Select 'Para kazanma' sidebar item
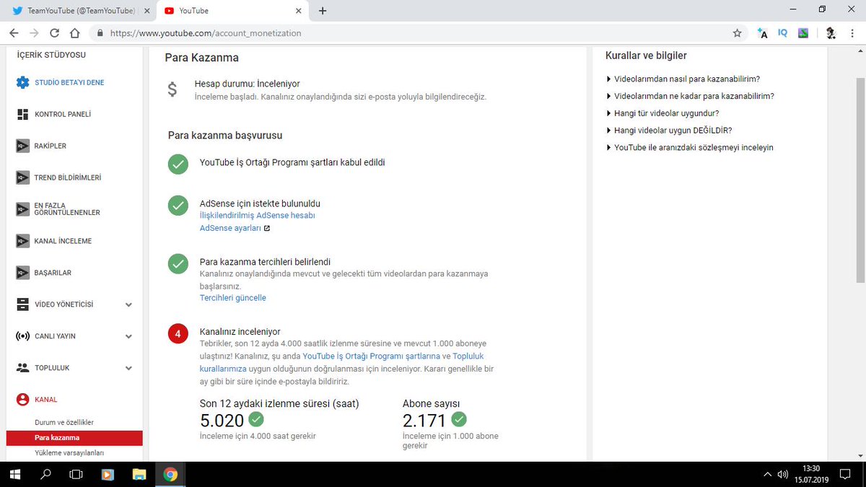The width and height of the screenshot is (866, 487). [x=74, y=438]
